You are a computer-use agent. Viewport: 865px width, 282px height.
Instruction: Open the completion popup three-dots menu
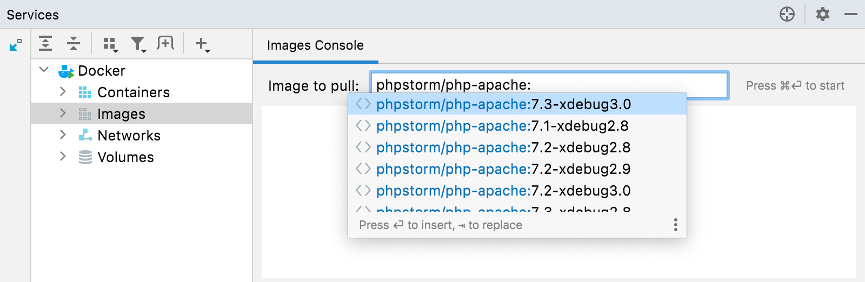pos(675,225)
